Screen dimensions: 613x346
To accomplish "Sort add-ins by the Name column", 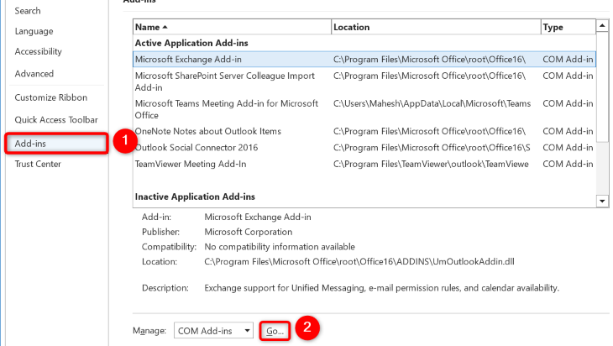I will [232, 27].
